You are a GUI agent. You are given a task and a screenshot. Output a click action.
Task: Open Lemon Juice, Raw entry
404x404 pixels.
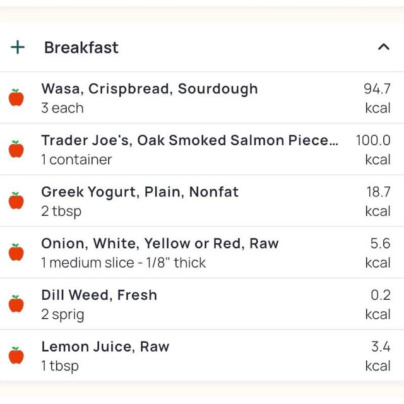coord(105,347)
